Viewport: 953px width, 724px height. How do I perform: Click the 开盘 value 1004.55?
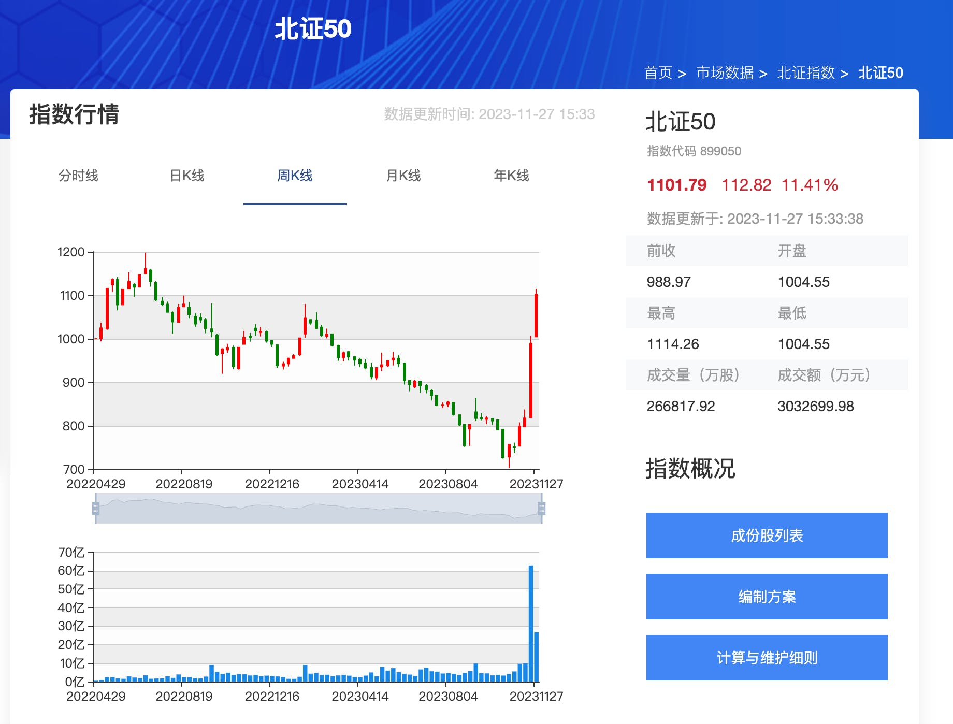(x=803, y=282)
